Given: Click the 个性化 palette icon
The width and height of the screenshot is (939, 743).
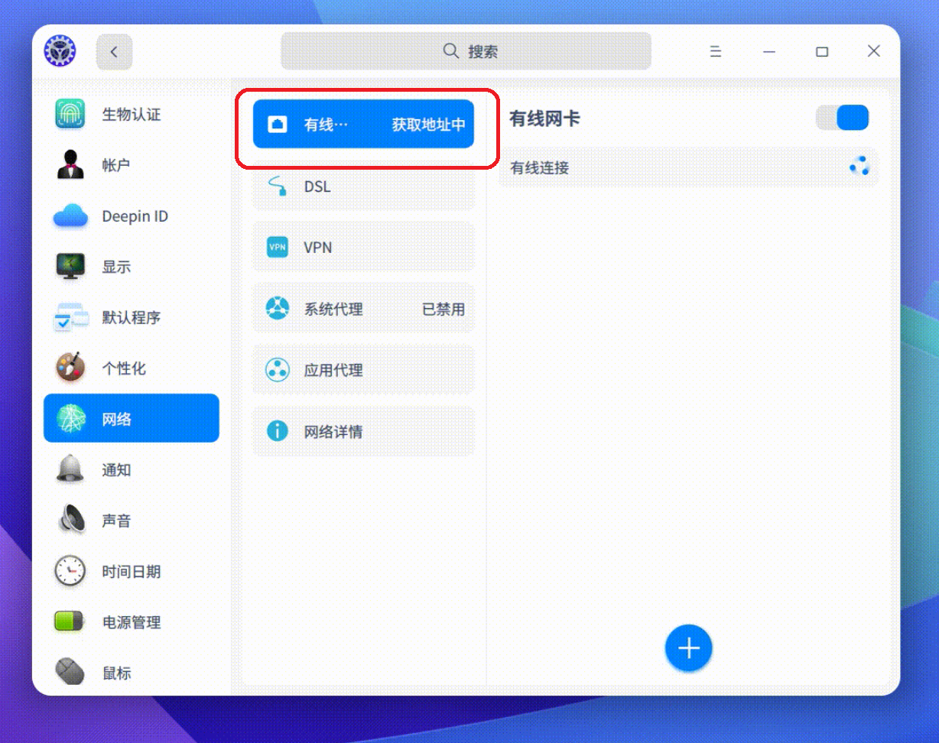Looking at the screenshot, I should click(70, 368).
